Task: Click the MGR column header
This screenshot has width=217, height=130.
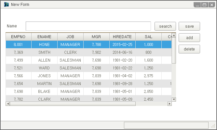Action: tap(96, 37)
